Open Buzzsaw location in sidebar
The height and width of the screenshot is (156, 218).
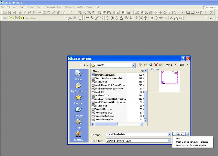(78, 136)
